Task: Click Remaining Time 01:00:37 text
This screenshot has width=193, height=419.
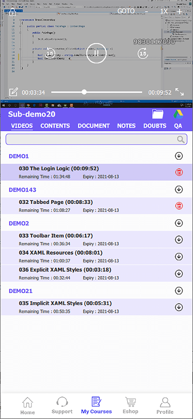Action: pyautogui.click(x=45, y=261)
